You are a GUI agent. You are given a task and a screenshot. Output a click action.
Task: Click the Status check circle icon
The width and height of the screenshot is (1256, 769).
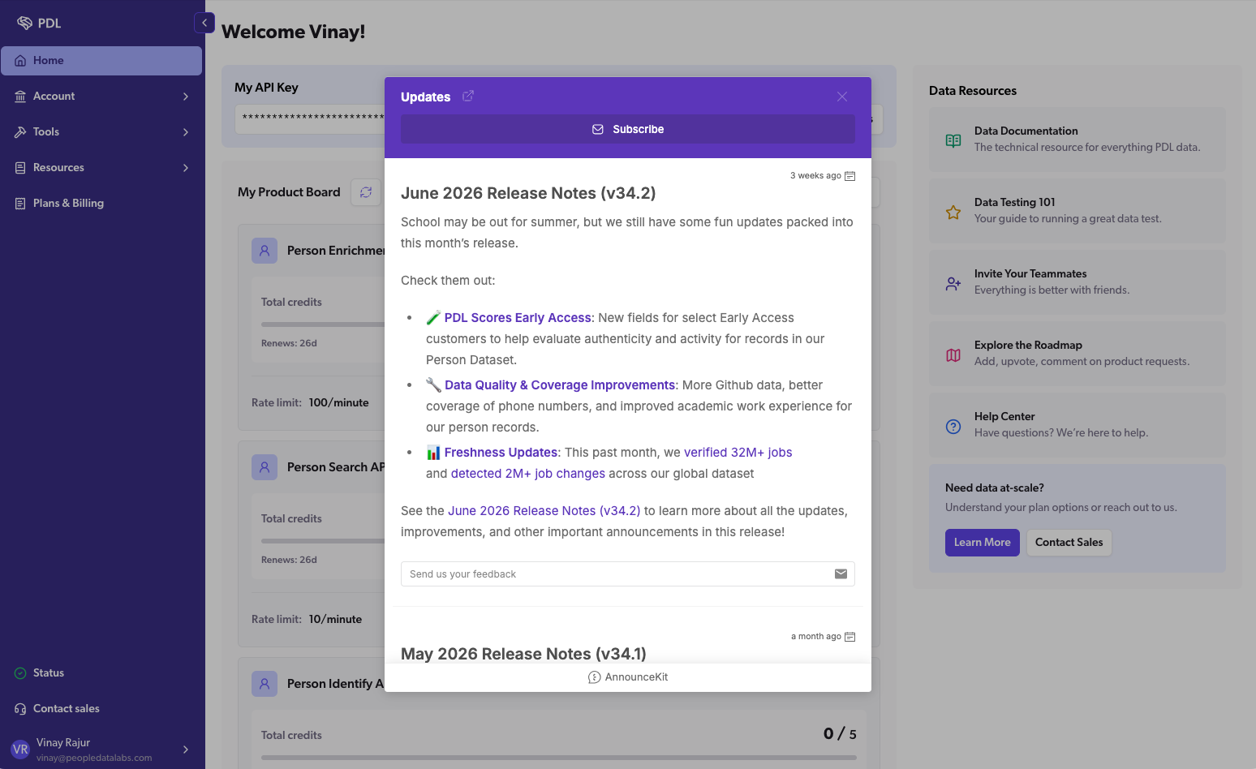pyautogui.click(x=20, y=673)
